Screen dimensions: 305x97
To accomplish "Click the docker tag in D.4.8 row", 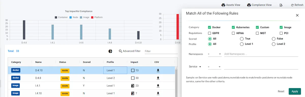I will pyautogui.click(x=16, y=78).
